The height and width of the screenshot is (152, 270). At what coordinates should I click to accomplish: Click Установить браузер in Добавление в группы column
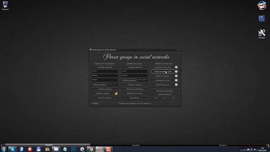pos(135,67)
